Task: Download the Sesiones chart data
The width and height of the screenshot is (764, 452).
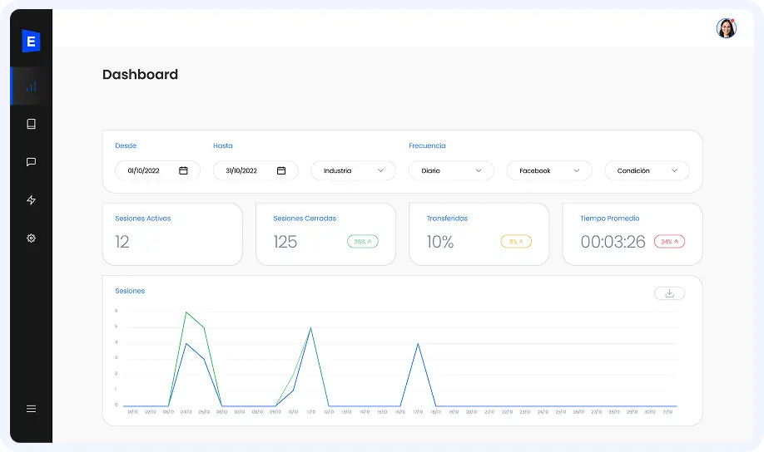Action: pyautogui.click(x=669, y=293)
